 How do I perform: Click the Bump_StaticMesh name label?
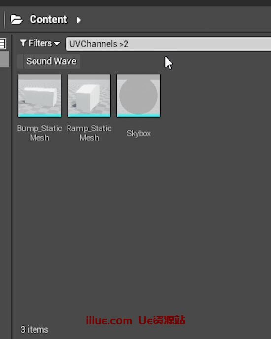coord(39,133)
